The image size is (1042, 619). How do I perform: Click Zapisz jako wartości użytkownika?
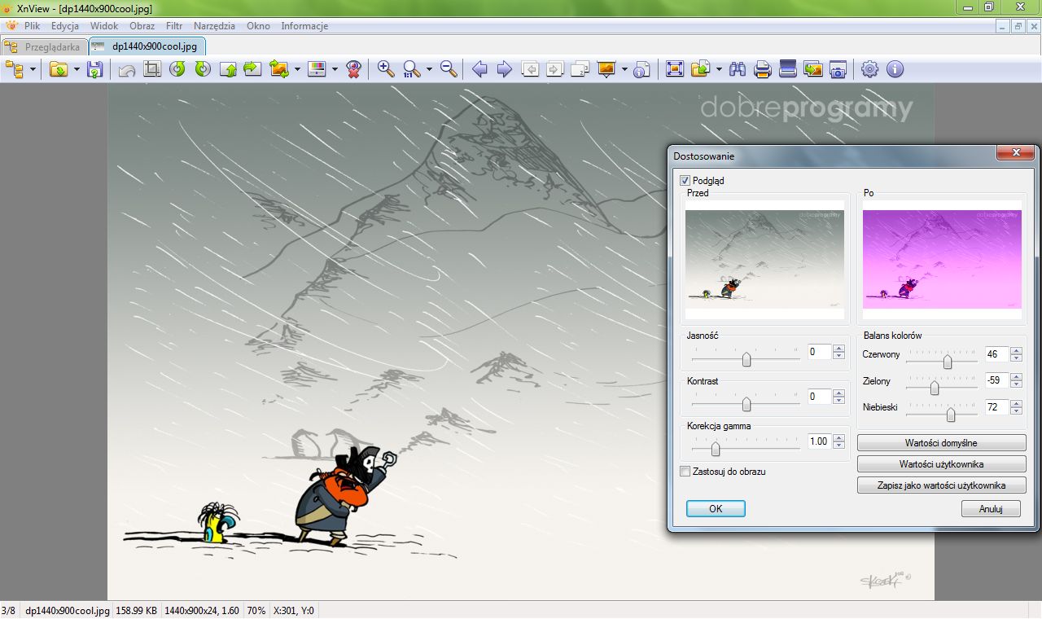click(x=941, y=485)
